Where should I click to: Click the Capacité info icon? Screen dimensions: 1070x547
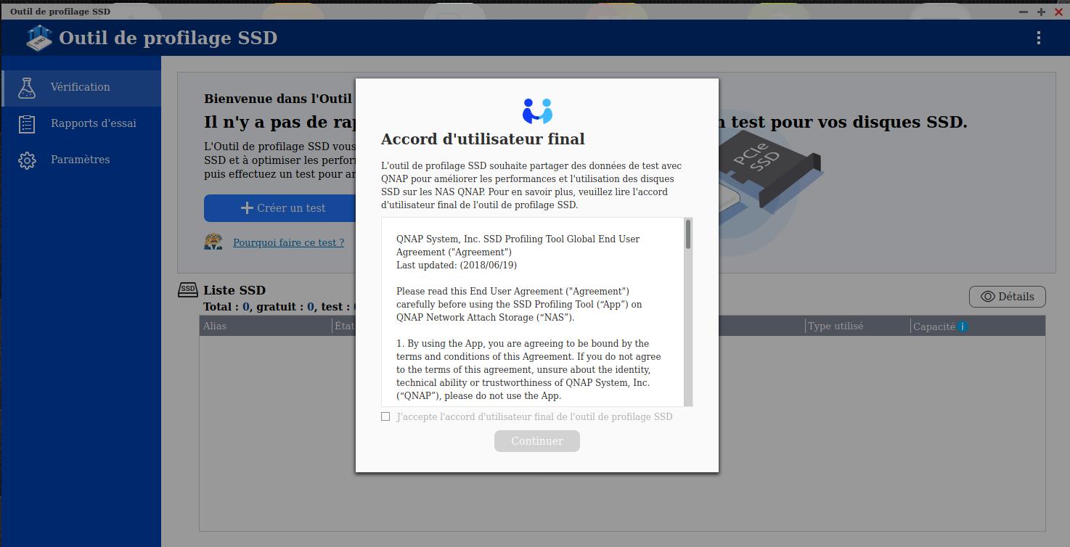[963, 326]
